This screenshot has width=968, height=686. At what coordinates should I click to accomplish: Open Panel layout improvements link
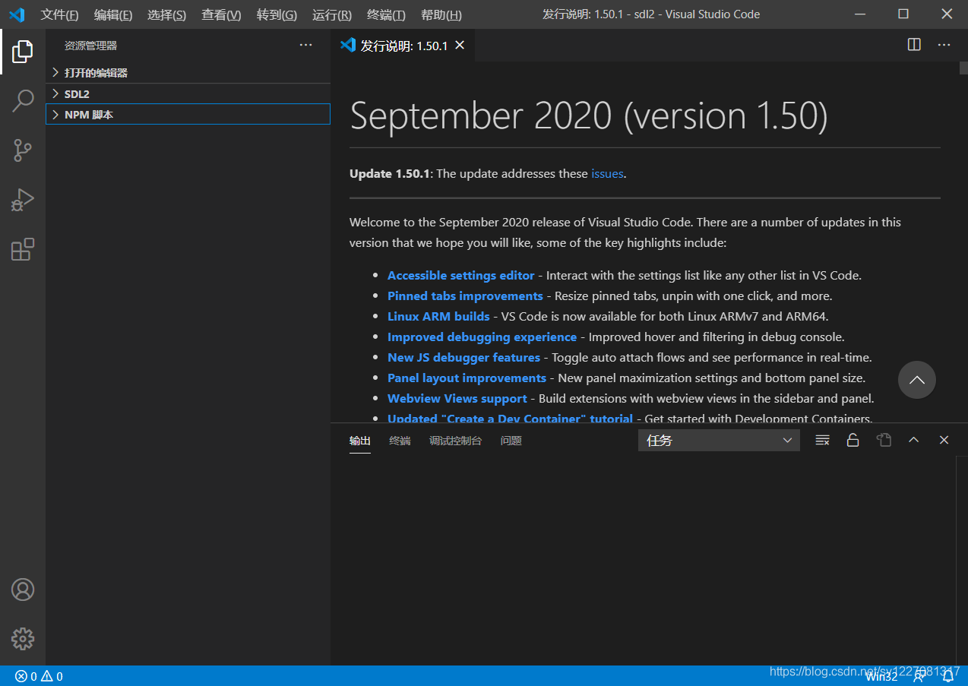click(467, 378)
